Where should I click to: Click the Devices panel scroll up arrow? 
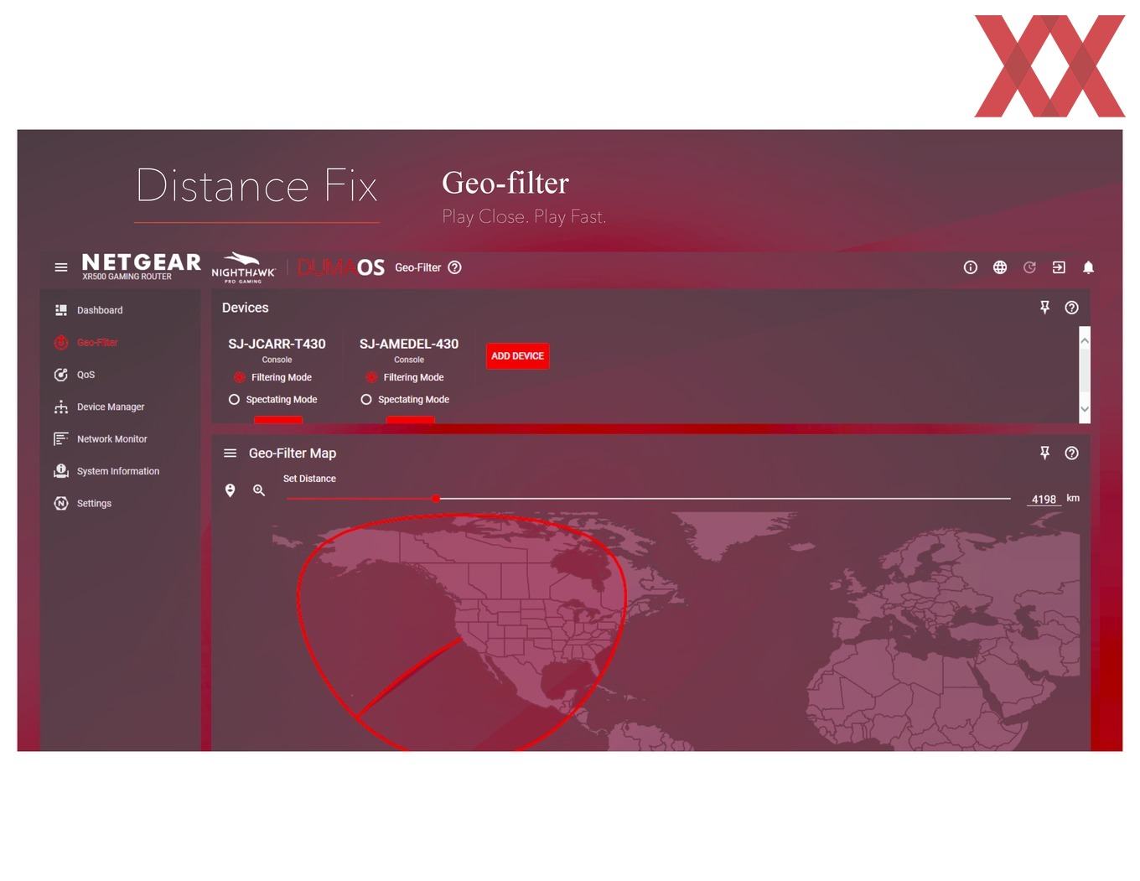pyautogui.click(x=1085, y=340)
